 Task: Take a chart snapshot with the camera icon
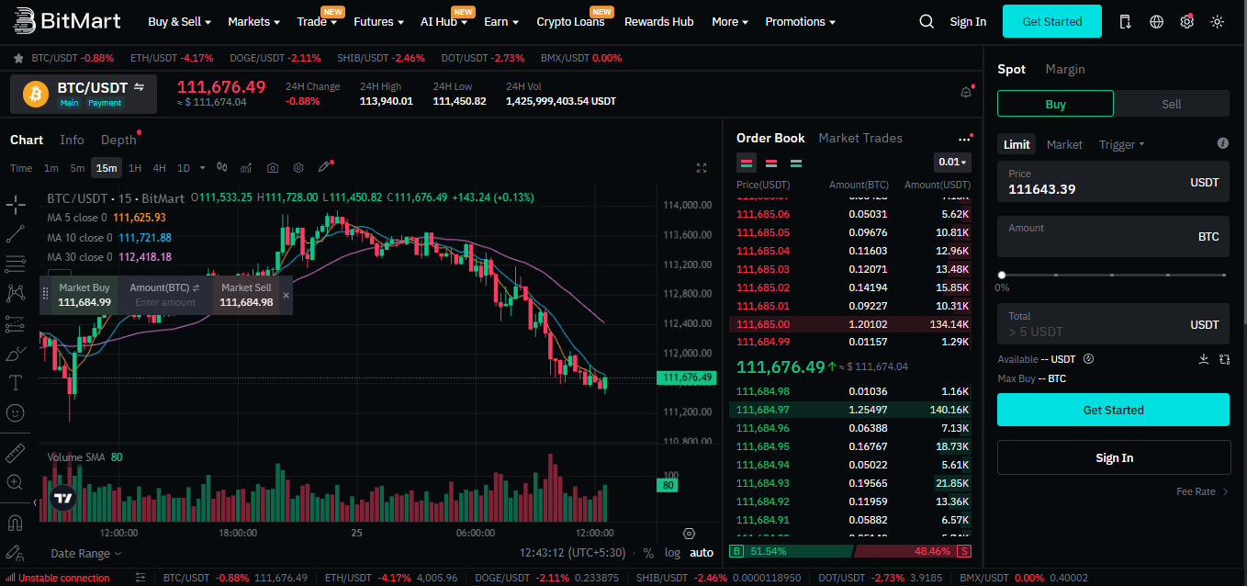(x=272, y=167)
